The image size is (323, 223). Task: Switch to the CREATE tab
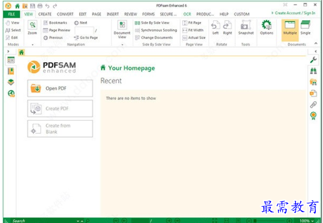pyautogui.click(x=45, y=14)
